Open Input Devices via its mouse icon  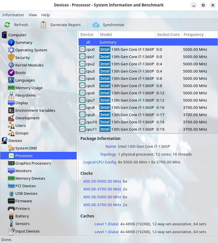pyautogui.click(x=11, y=231)
